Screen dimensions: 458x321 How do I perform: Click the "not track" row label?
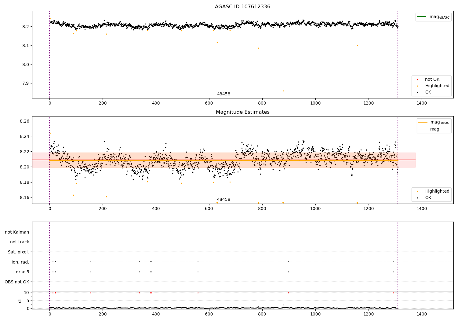coord(20,242)
